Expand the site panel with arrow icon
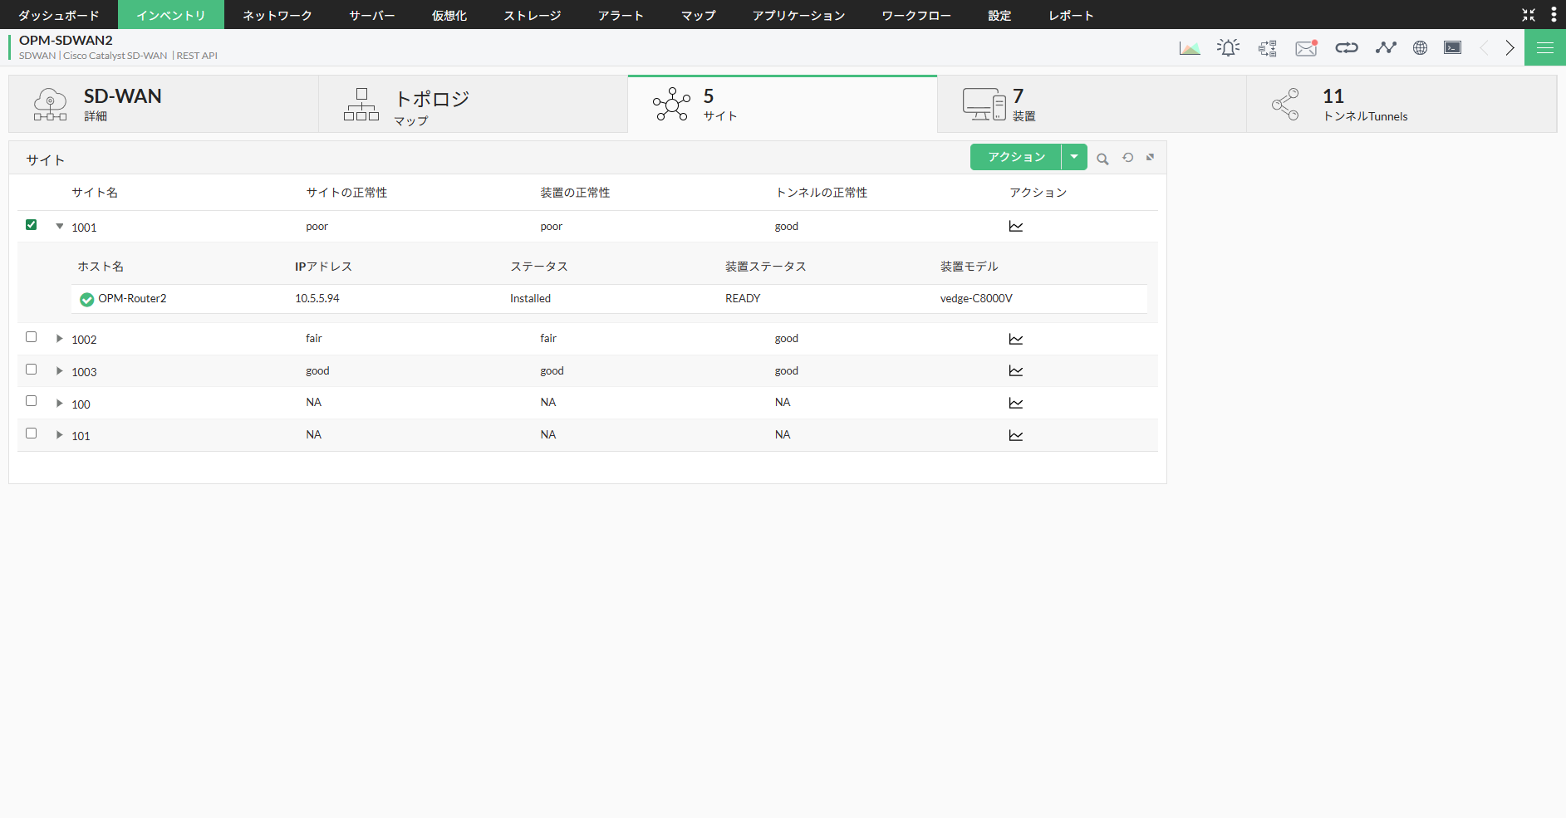1566x818 pixels. [x=1151, y=157]
